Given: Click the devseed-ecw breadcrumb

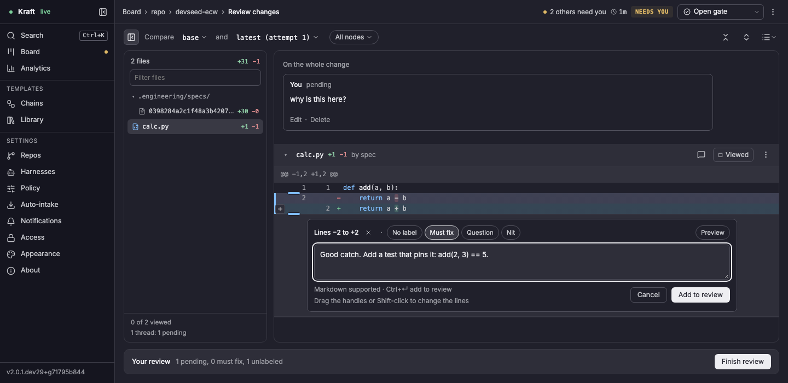Looking at the screenshot, I should (196, 11).
